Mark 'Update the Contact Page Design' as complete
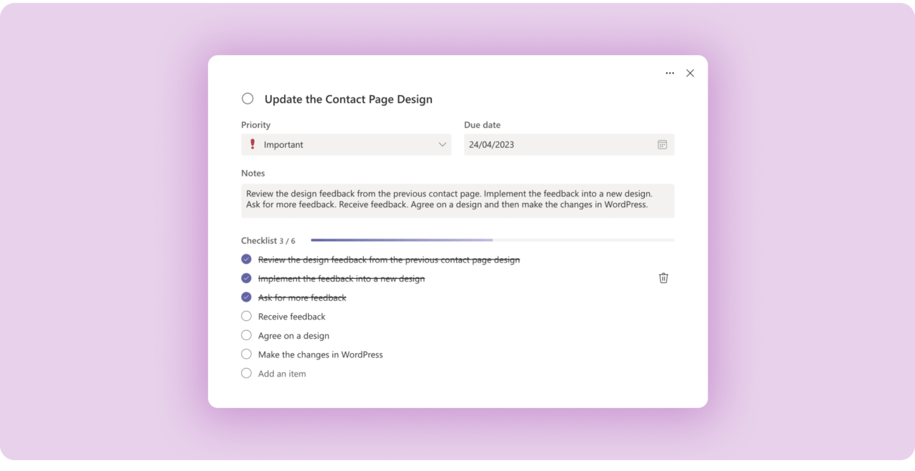This screenshot has height=471, width=915. coord(247,98)
